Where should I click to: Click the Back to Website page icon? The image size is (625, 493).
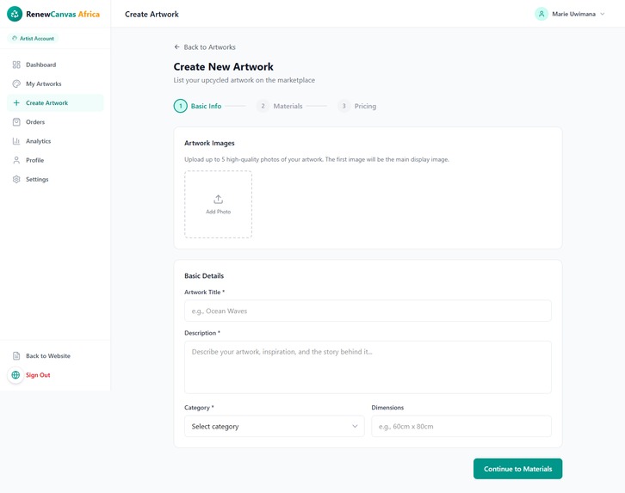coord(16,355)
